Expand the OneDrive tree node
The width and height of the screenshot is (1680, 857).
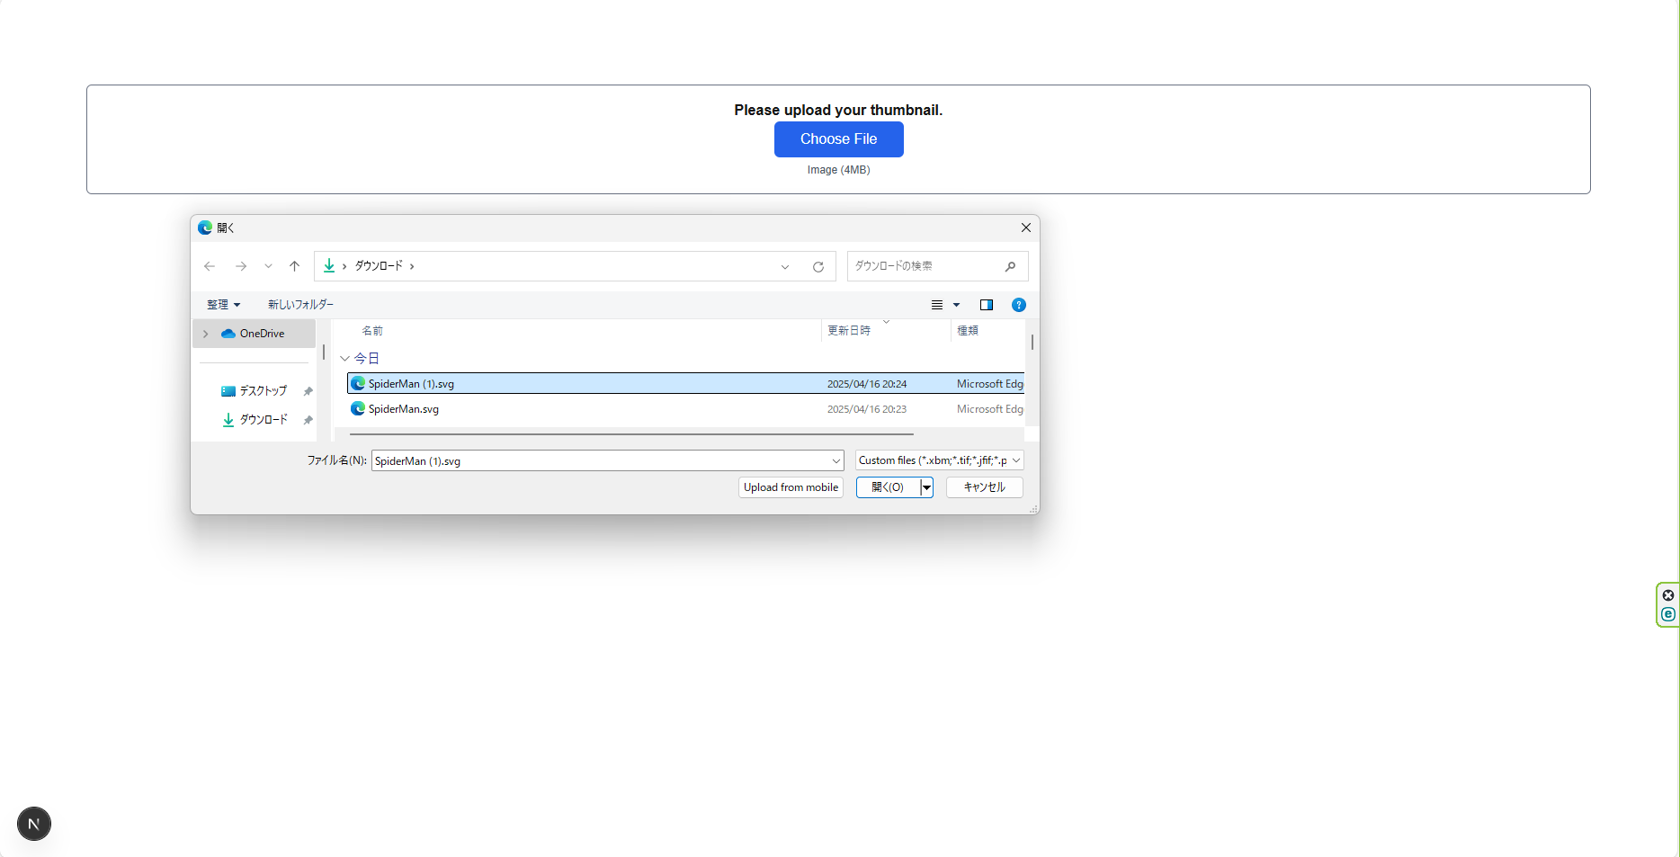[x=205, y=334]
